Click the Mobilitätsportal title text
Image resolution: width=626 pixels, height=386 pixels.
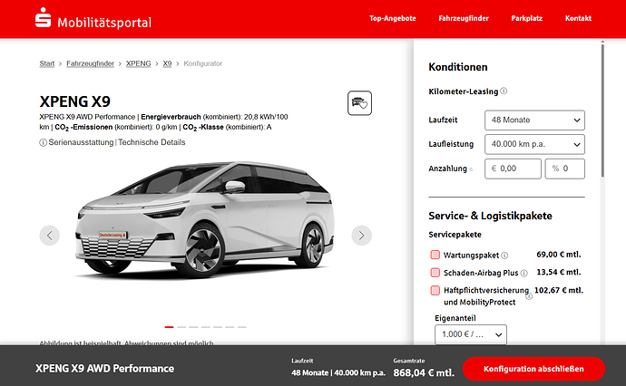[x=104, y=23]
